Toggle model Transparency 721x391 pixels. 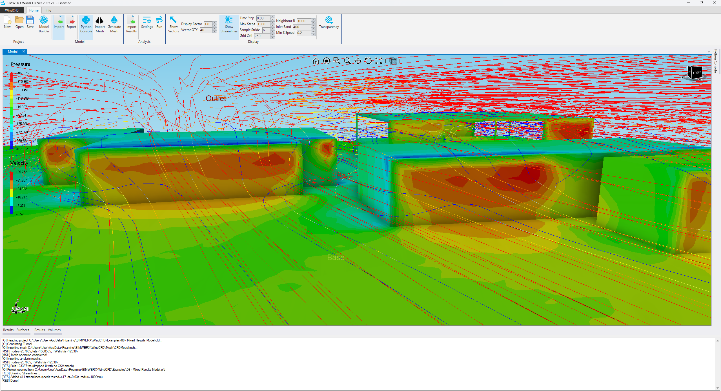(329, 22)
